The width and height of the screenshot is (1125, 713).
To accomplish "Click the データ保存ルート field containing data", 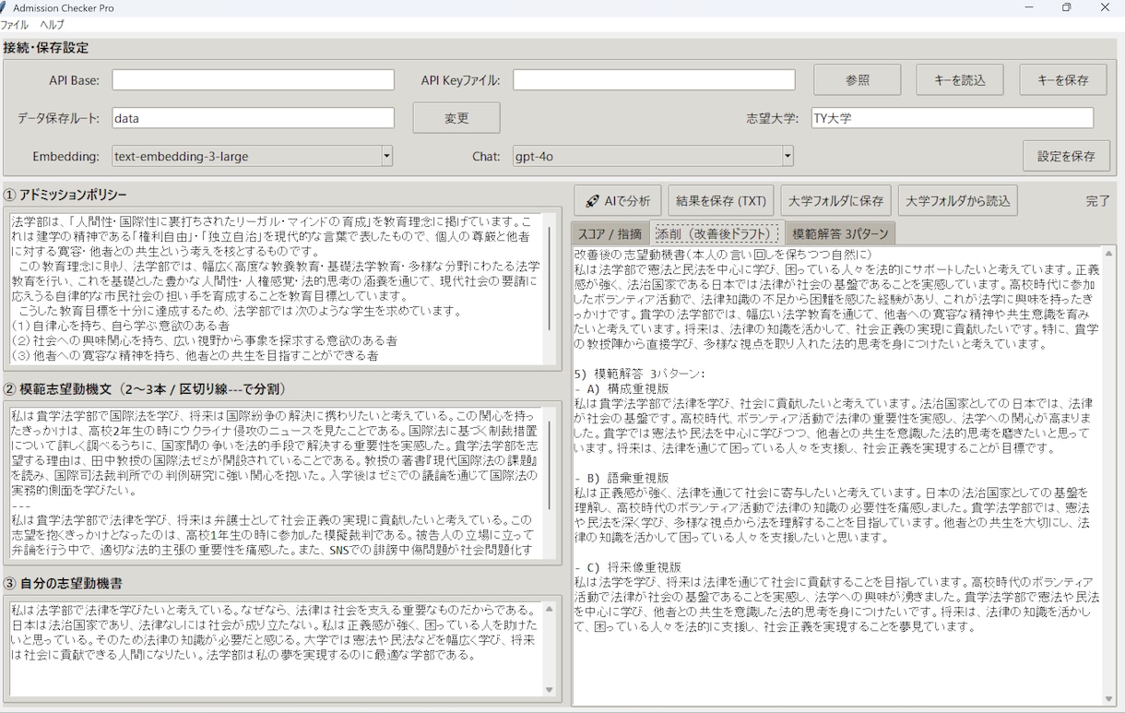I will 253,118.
